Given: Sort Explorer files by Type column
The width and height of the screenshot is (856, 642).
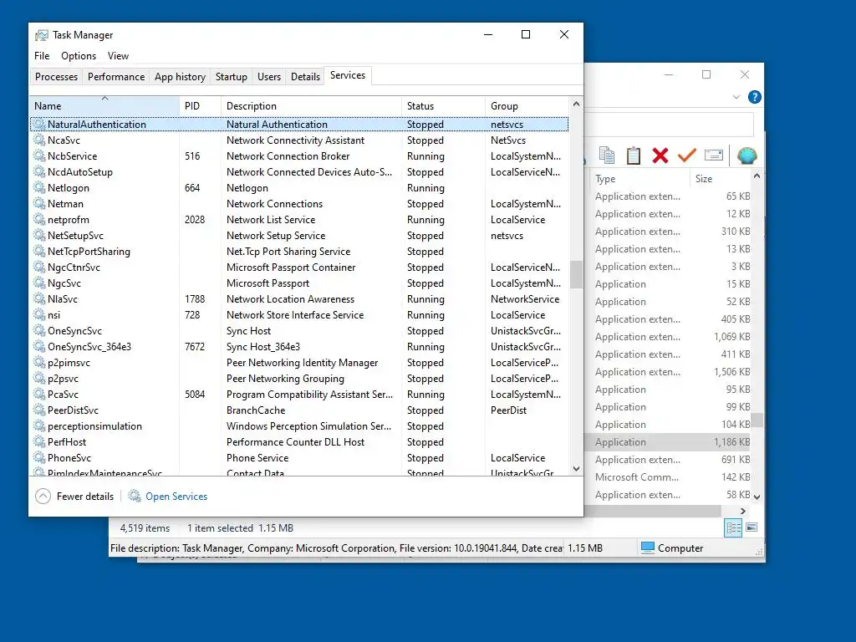Looking at the screenshot, I should pos(639,179).
